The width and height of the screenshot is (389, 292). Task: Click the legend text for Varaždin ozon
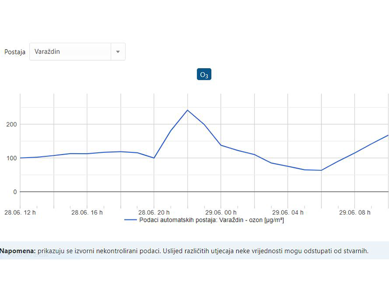212,220
